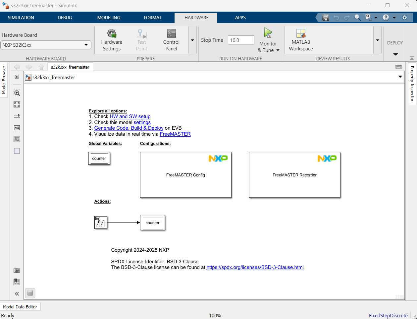The image size is (417, 319).
Task: Expand the Prepare gallery dropdown
Action: [x=192, y=40]
